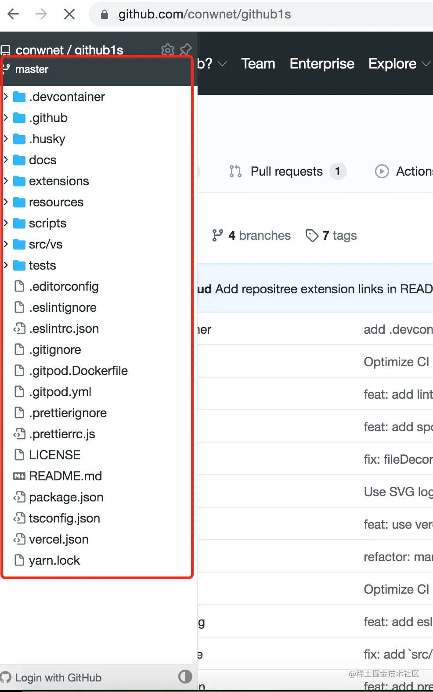Open src/vs folder in tree
This screenshot has width=433, height=692.
[x=46, y=244]
